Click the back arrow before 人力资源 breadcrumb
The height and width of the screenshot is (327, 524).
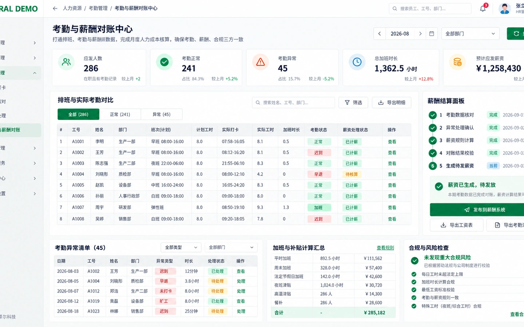(x=55, y=8)
